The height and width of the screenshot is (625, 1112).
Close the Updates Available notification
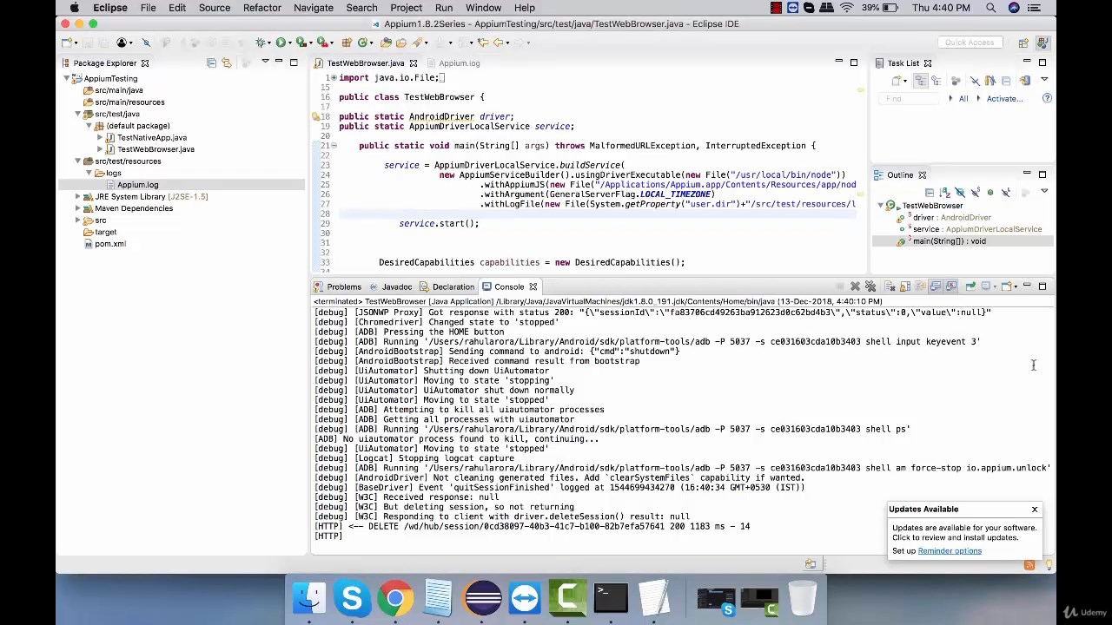coord(1035,510)
